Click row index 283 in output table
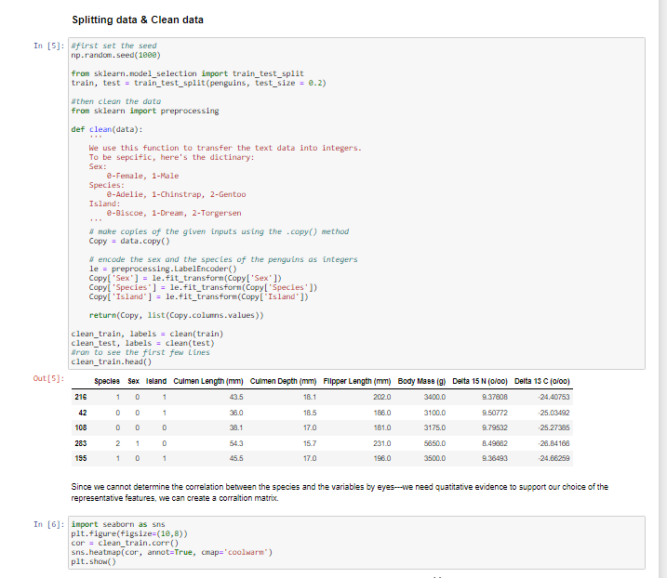The width and height of the screenshot is (667, 578). pos(81,443)
